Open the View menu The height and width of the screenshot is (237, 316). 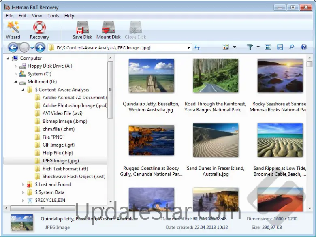[x=37, y=16]
